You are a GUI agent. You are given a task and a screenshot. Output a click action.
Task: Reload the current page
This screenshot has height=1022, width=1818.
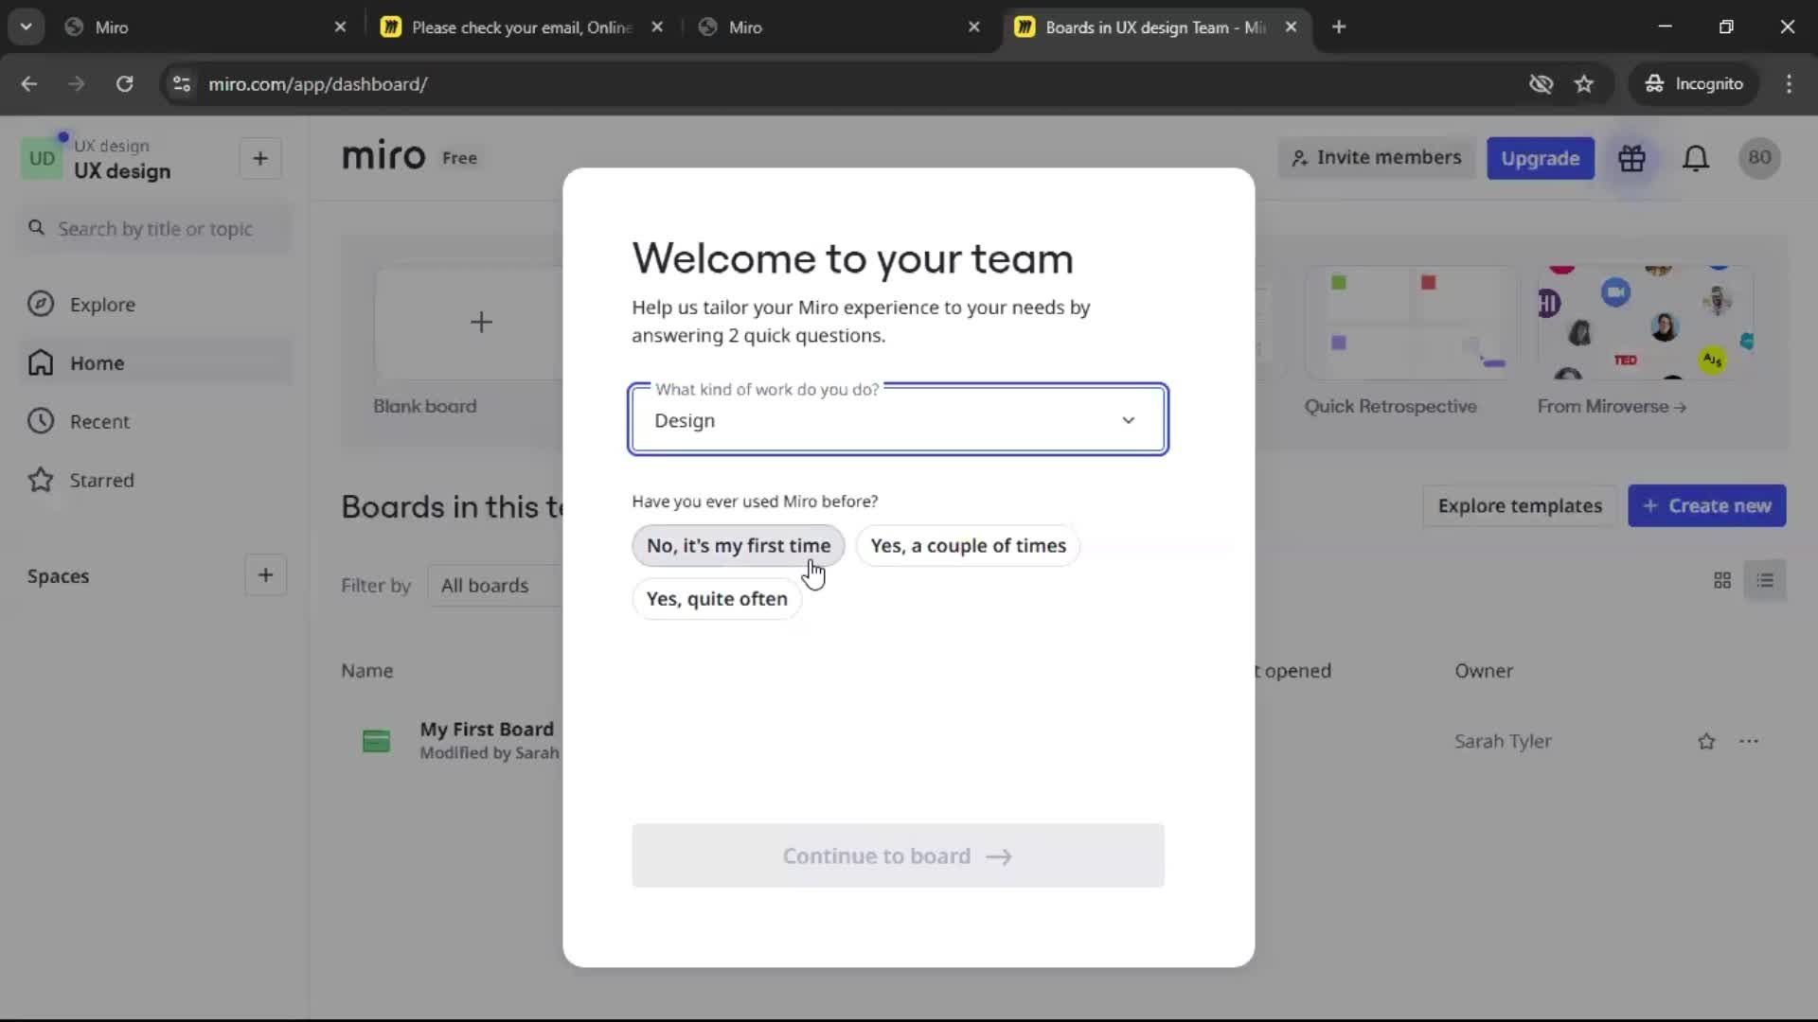(x=124, y=84)
